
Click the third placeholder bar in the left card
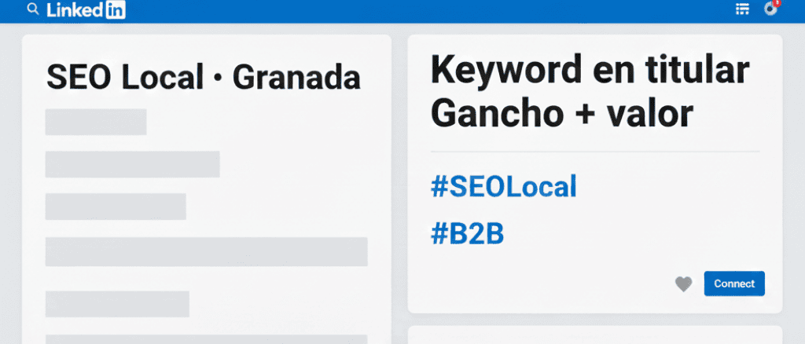tap(116, 206)
